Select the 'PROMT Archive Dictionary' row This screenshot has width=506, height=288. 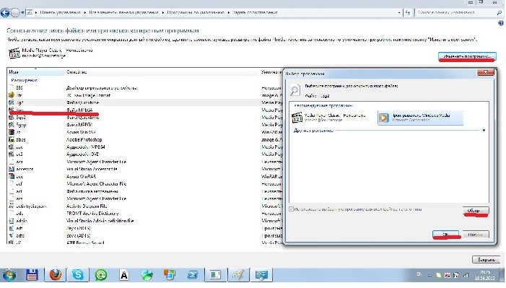click(x=144, y=214)
